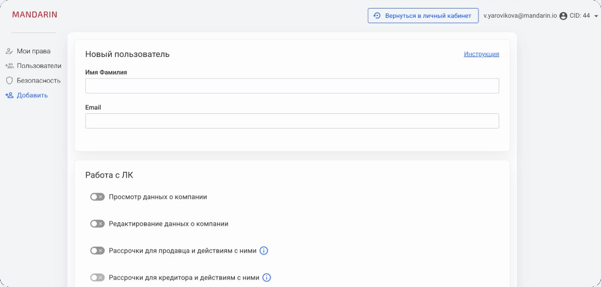Click the Безопасность shield icon
This screenshot has width=601, height=287.
tap(9, 81)
